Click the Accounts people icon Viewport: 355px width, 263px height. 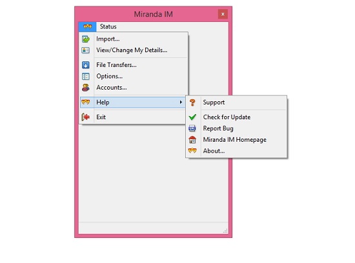86,88
